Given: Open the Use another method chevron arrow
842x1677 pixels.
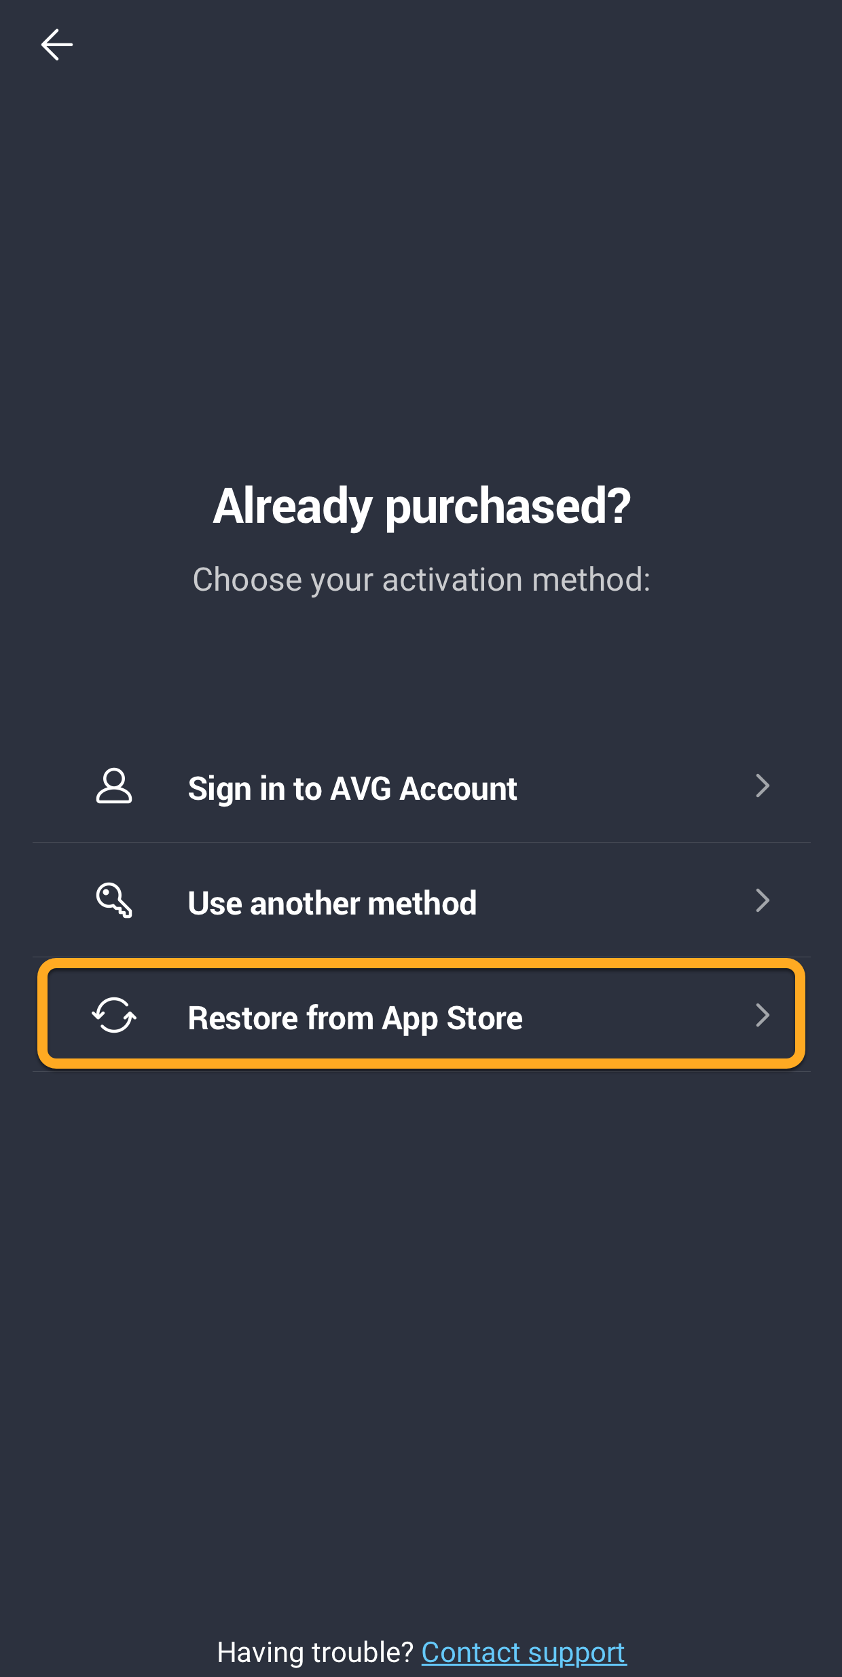Looking at the screenshot, I should (763, 901).
